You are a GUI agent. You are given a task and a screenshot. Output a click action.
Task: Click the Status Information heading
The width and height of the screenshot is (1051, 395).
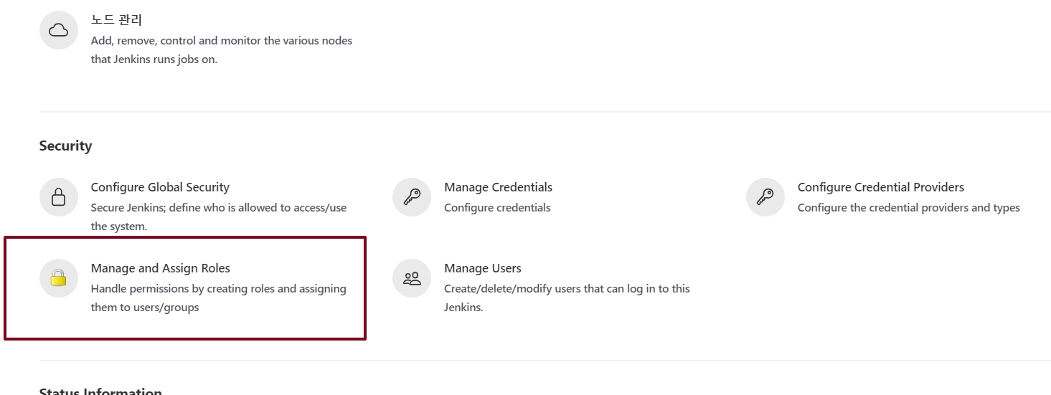click(100, 391)
